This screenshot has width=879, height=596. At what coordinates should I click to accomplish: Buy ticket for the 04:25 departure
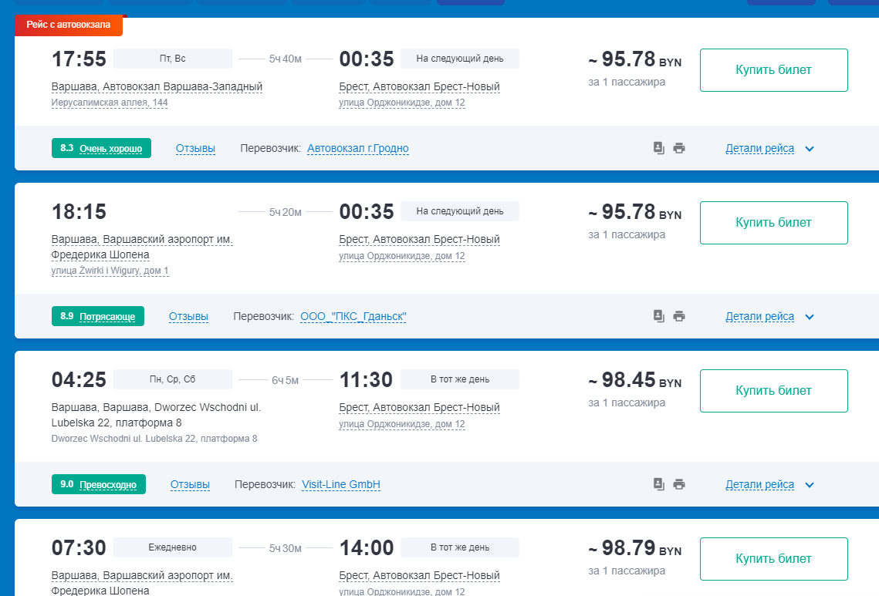point(773,391)
